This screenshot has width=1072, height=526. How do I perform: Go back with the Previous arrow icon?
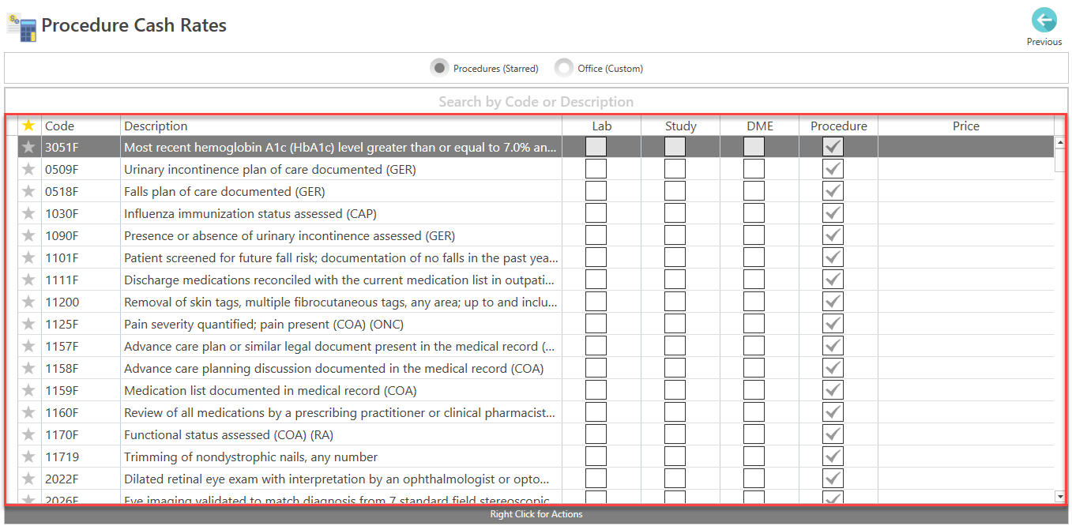coord(1044,21)
